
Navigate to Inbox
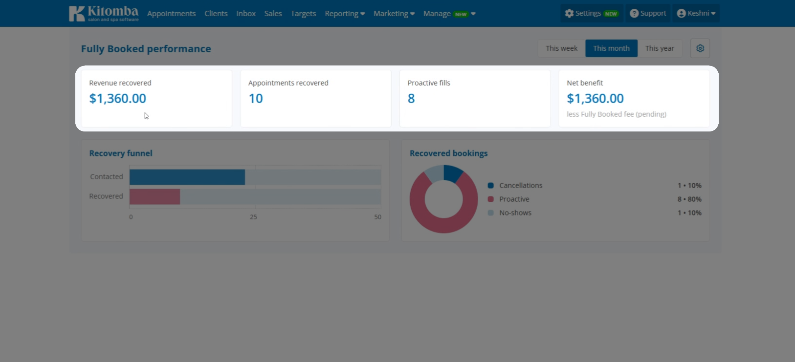[x=246, y=14]
